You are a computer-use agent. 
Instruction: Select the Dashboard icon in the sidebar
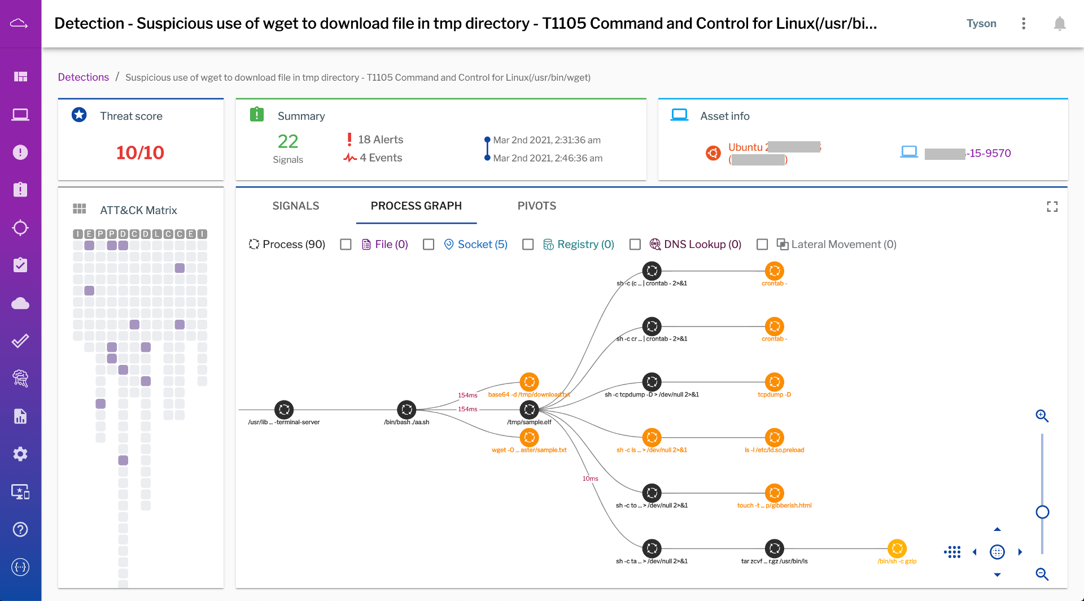click(20, 77)
